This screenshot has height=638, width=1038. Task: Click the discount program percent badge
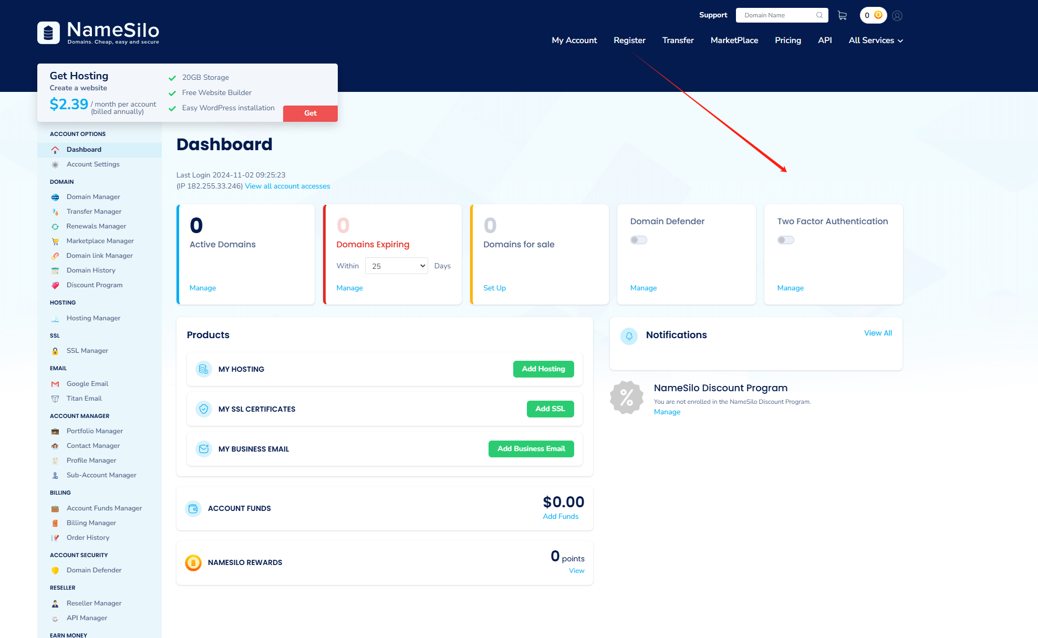click(626, 398)
